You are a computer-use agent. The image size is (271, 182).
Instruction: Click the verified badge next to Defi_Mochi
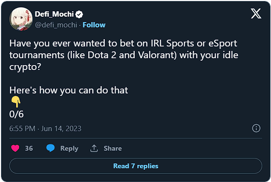click(x=79, y=14)
